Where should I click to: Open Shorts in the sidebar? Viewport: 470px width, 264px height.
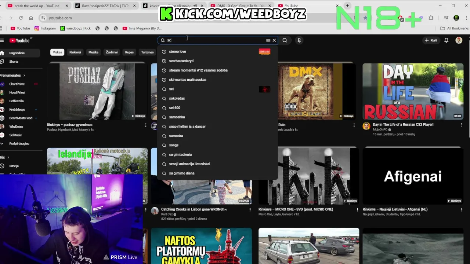pyautogui.click(x=19, y=62)
